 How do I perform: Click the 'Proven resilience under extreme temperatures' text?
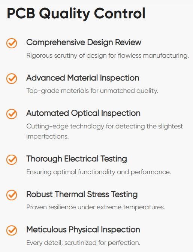coord(96,207)
